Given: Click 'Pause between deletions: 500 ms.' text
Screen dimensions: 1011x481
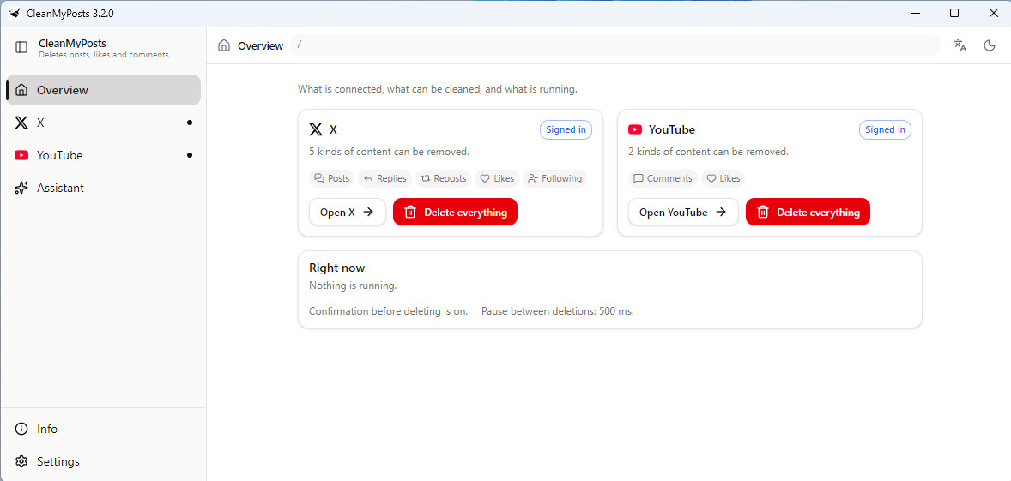Looking at the screenshot, I should tap(558, 311).
